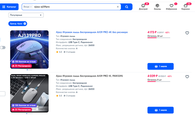Toggle the switch on the left sidebar
The width and height of the screenshot is (195, 115).
pos(3,47)
